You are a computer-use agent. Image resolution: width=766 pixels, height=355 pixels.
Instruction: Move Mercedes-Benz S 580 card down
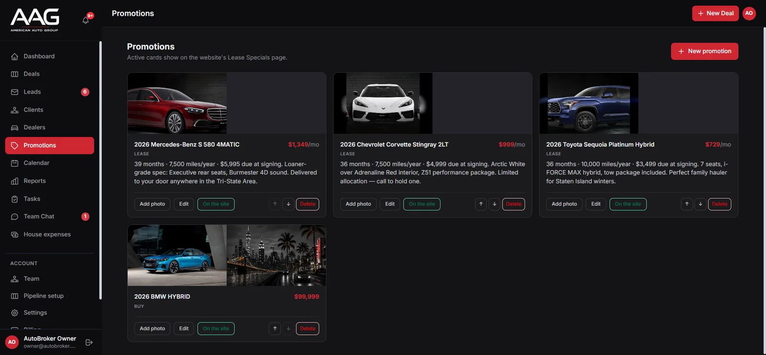288,204
